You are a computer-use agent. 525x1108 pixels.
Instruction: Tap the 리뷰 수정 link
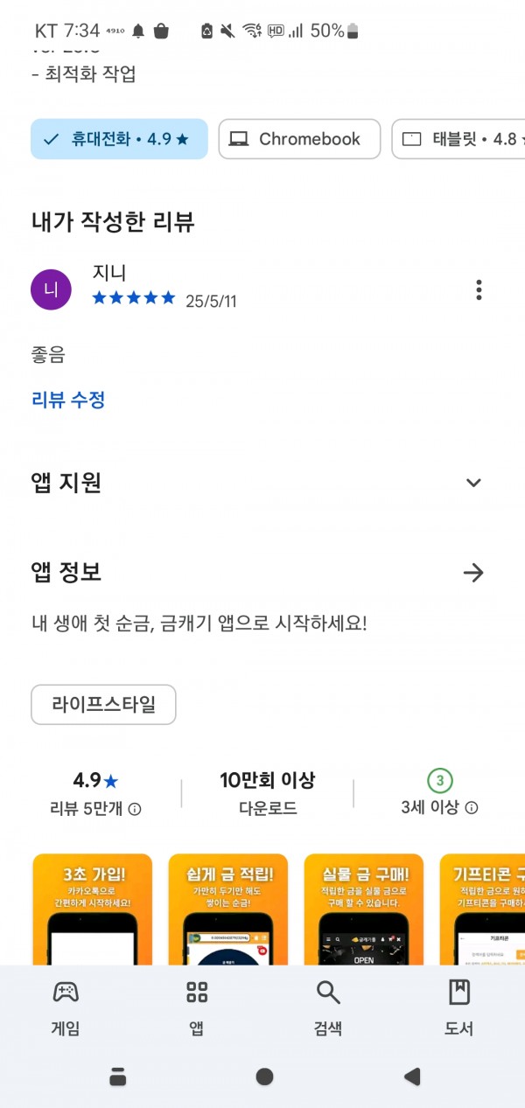click(68, 400)
